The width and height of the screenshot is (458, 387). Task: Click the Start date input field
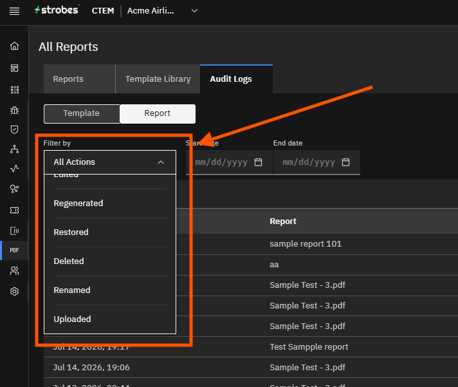point(229,162)
